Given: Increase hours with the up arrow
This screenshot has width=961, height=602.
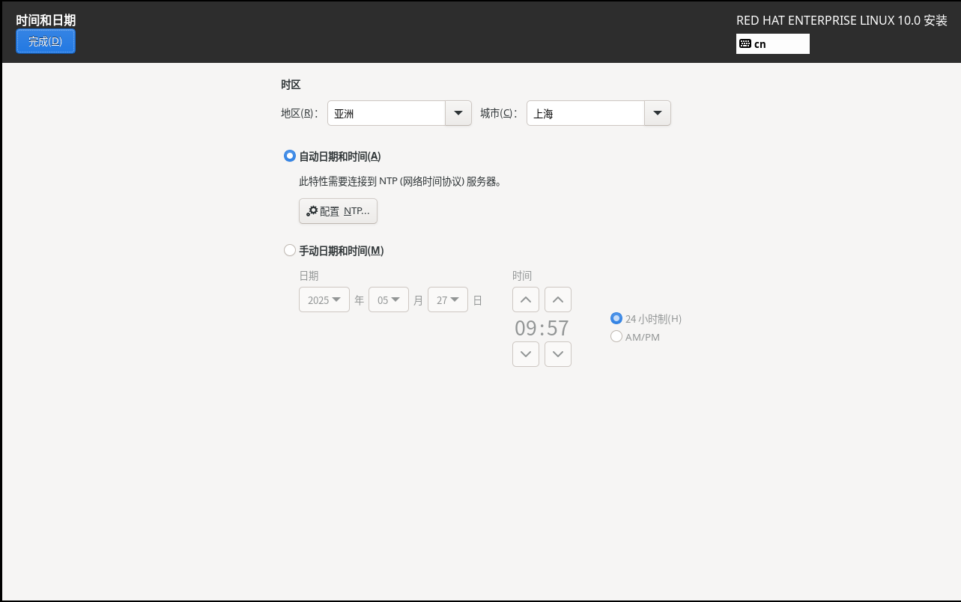Looking at the screenshot, I should [526, 300].
